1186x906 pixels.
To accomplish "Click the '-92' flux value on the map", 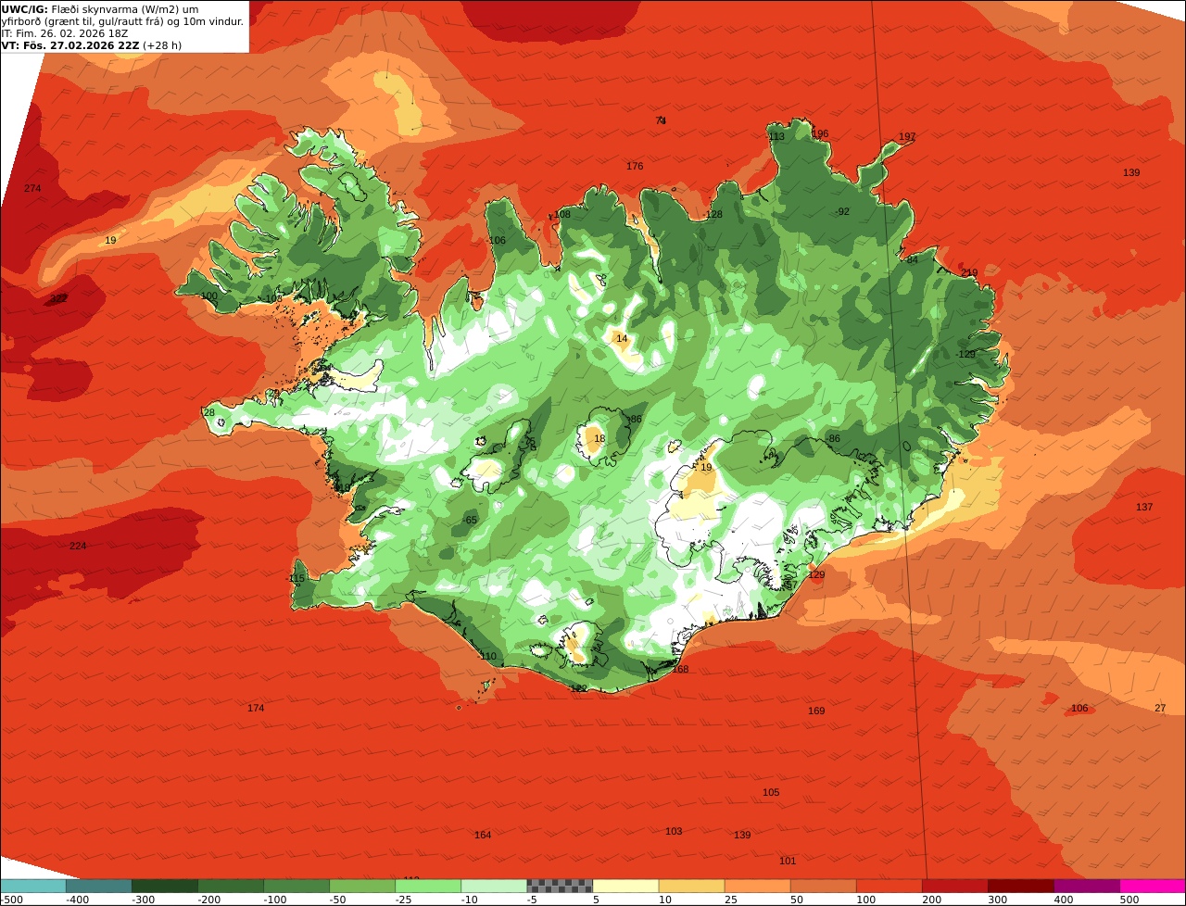I will tap(841, 211).
